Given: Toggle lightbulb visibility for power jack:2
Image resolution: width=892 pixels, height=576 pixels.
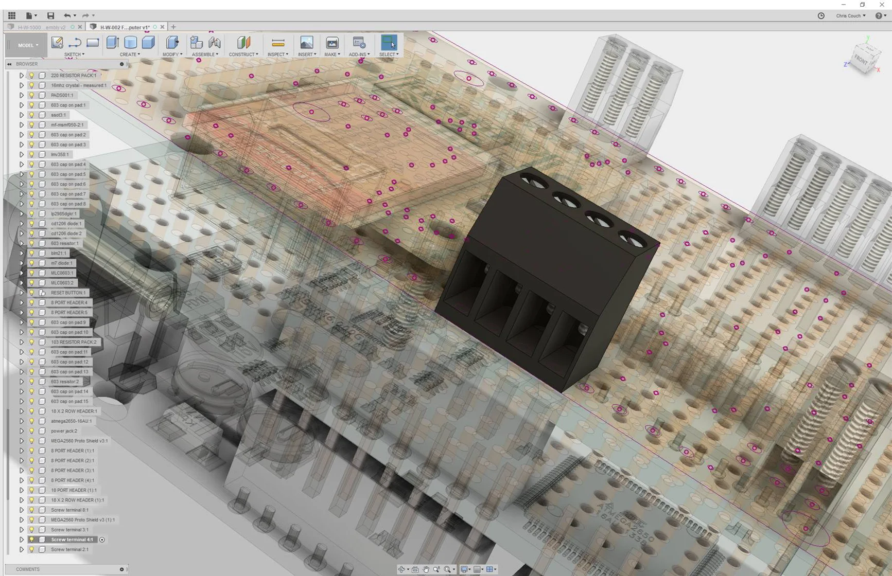Looking at the screenshot, I should (x=32, y=431).
